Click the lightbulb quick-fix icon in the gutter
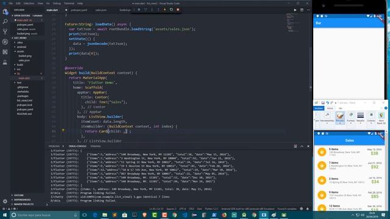Screen dimensions: 390x219 (63, 130)
